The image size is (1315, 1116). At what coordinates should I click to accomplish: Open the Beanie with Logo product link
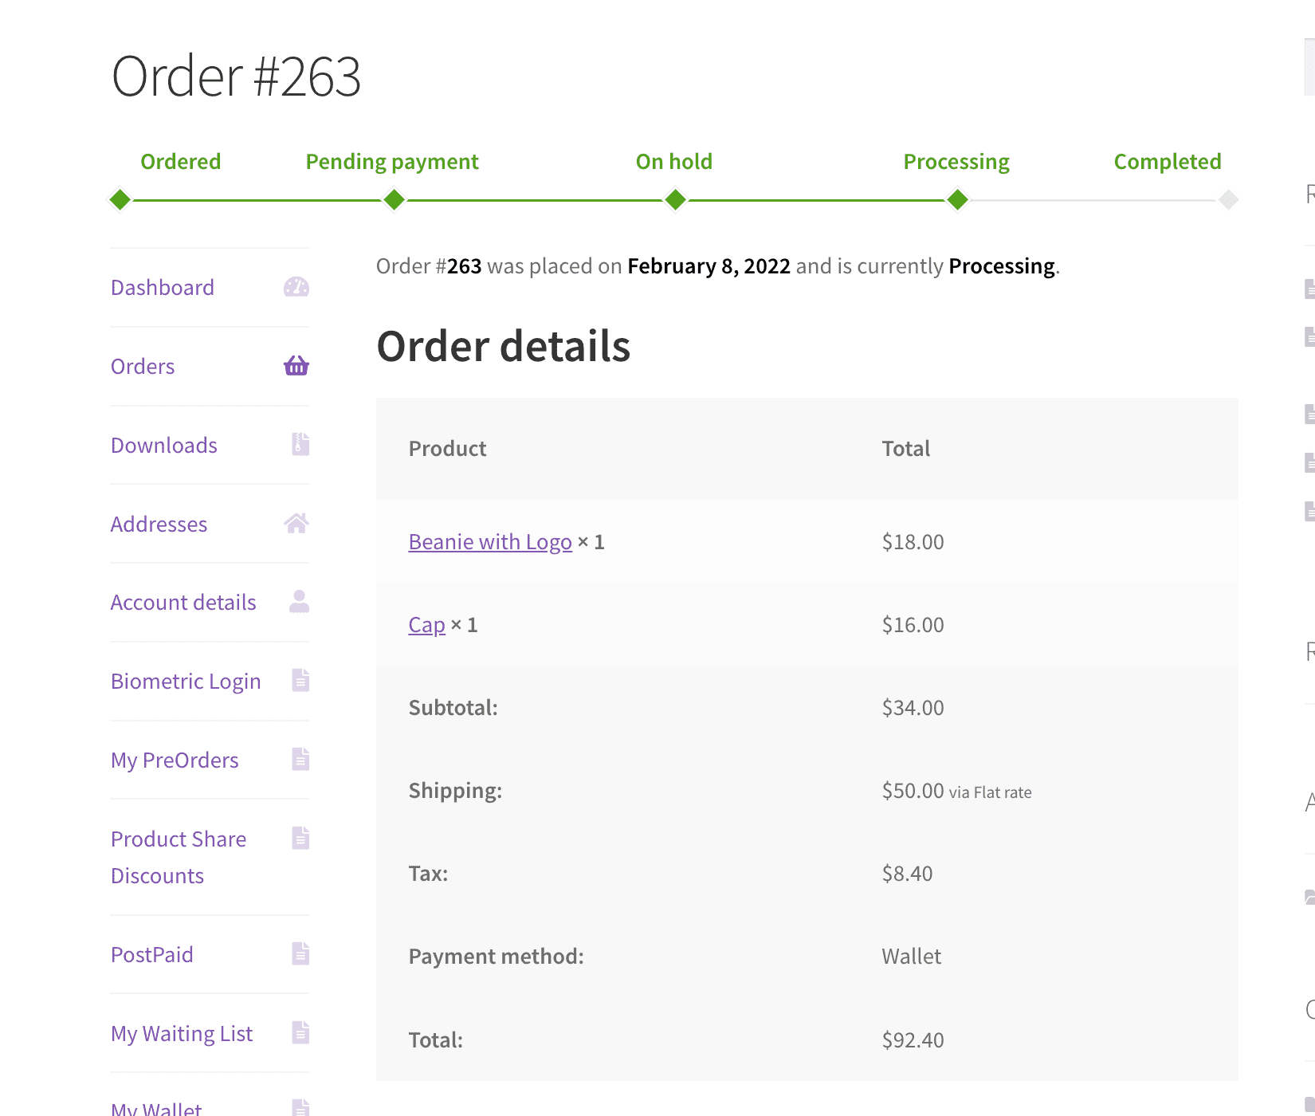(490, 542)
